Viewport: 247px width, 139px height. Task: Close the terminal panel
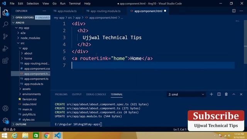[x=241, y=94]
